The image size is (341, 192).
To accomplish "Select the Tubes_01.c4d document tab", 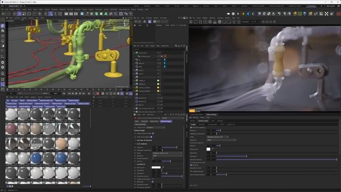I will click(x=13, y=6).
